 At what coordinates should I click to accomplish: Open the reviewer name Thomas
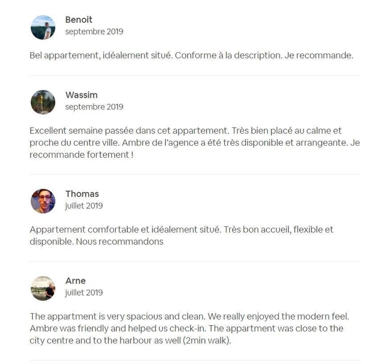coord(82,194)
